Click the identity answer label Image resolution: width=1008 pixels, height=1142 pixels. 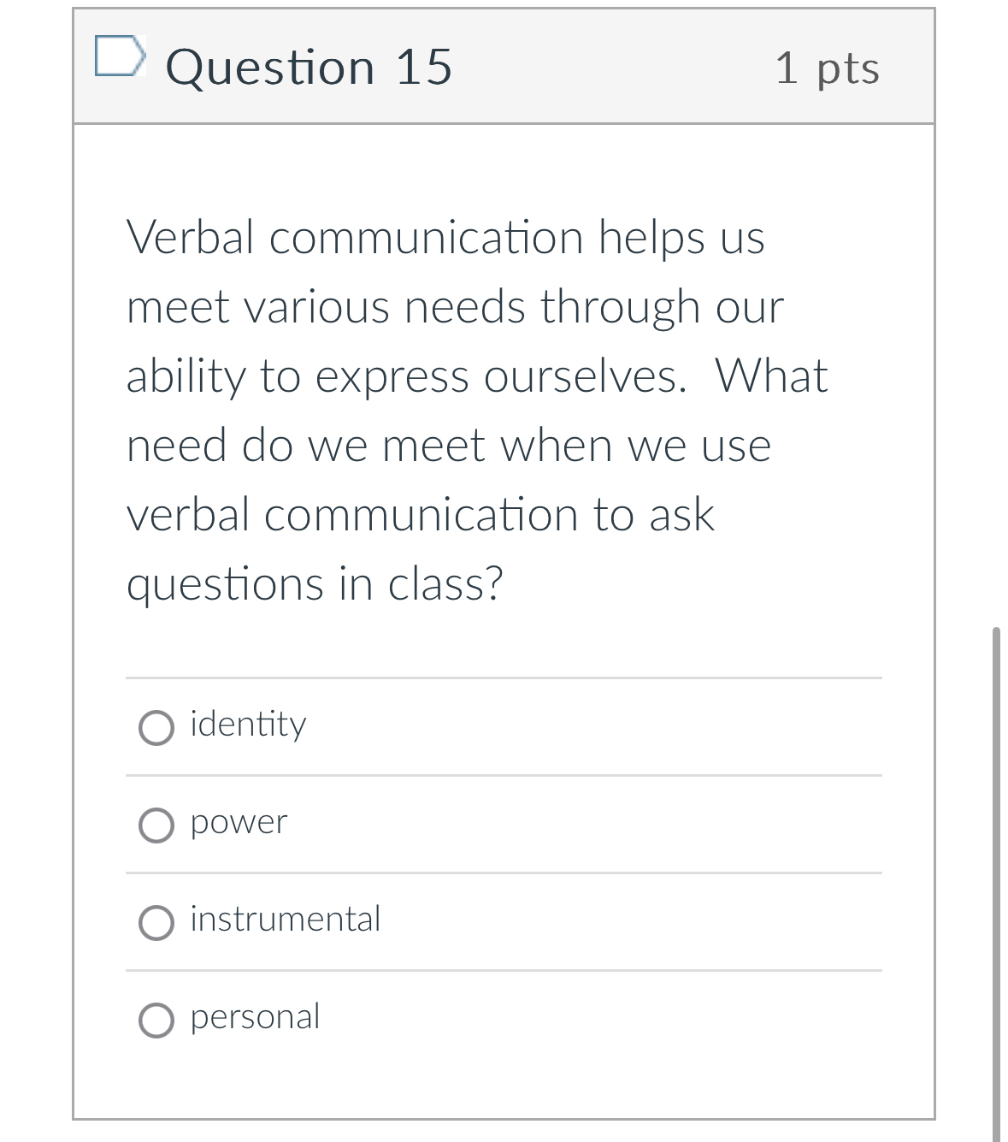(248, 725)
